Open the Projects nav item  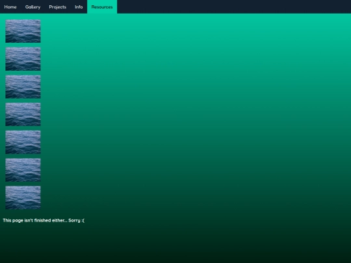[58, 7]
